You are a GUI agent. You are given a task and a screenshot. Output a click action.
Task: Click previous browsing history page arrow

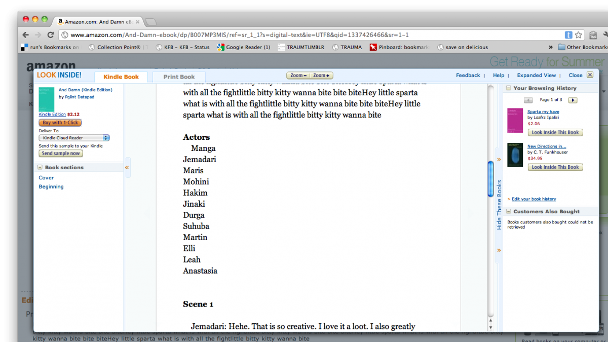(x=528, y=100)
